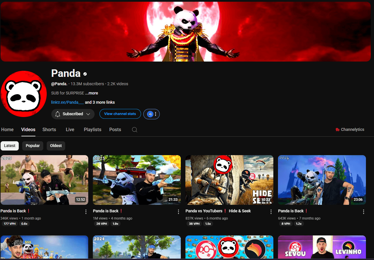
Task: Click the 0.6x multiplier badge
Action: 25,224
